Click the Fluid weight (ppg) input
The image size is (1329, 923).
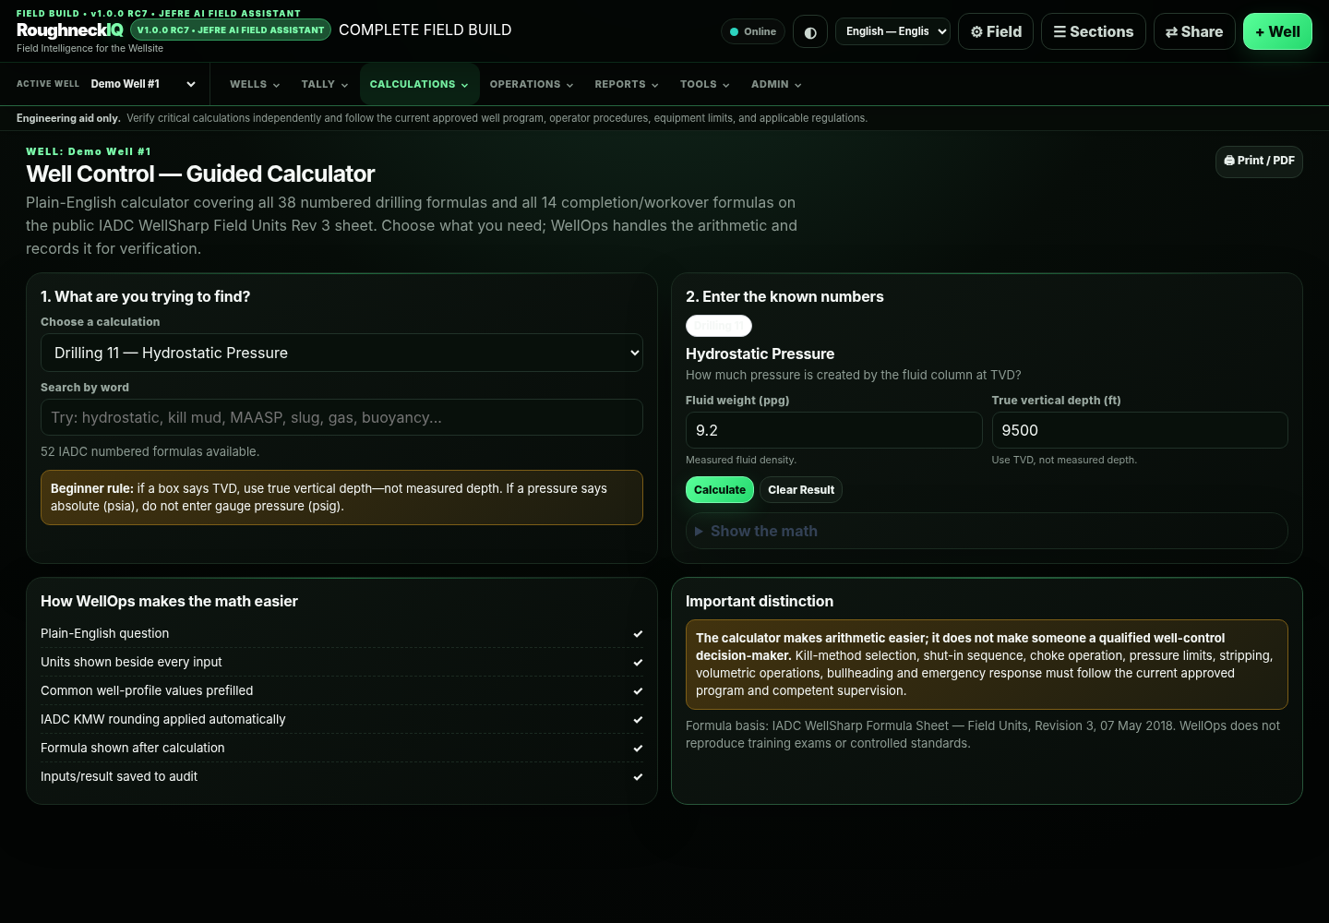point(833,430)
